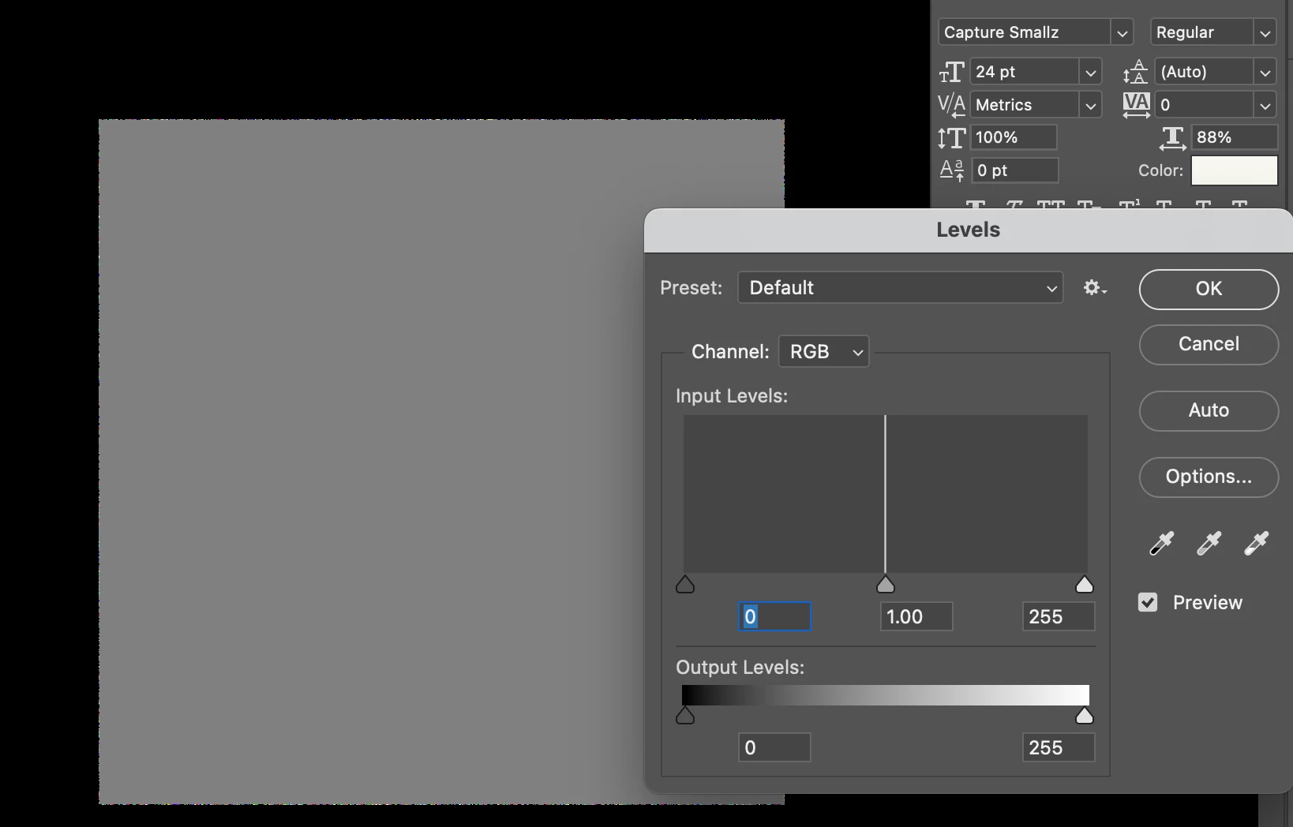Expand the Capture Smallz font family list

click(1122, 33)
